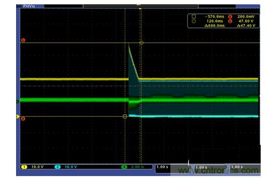
Task: Click the PreVu acquisition status label
Action: click(29, 6)
